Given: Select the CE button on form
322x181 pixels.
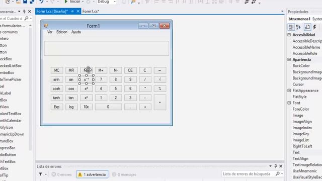Looking at the screenshot, I should coord(130,70).
